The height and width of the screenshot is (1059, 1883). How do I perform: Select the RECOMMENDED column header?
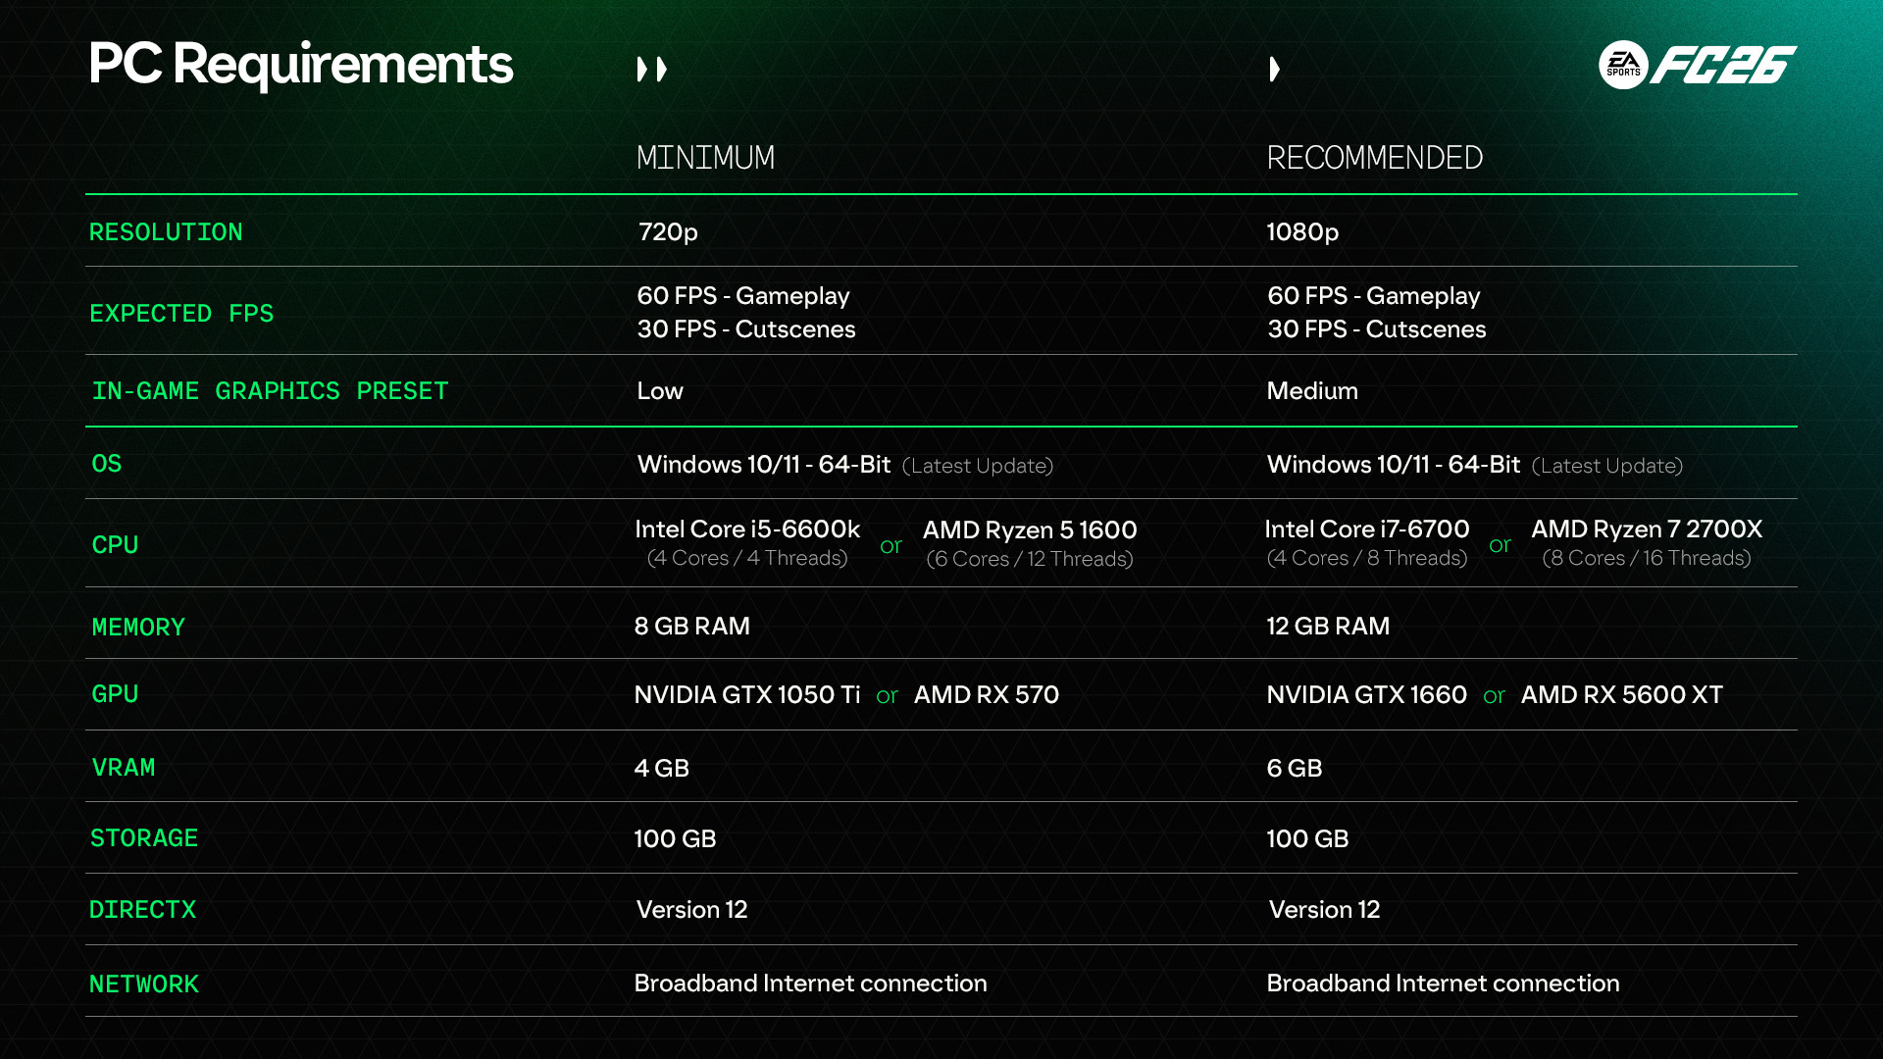[1374, 158]
